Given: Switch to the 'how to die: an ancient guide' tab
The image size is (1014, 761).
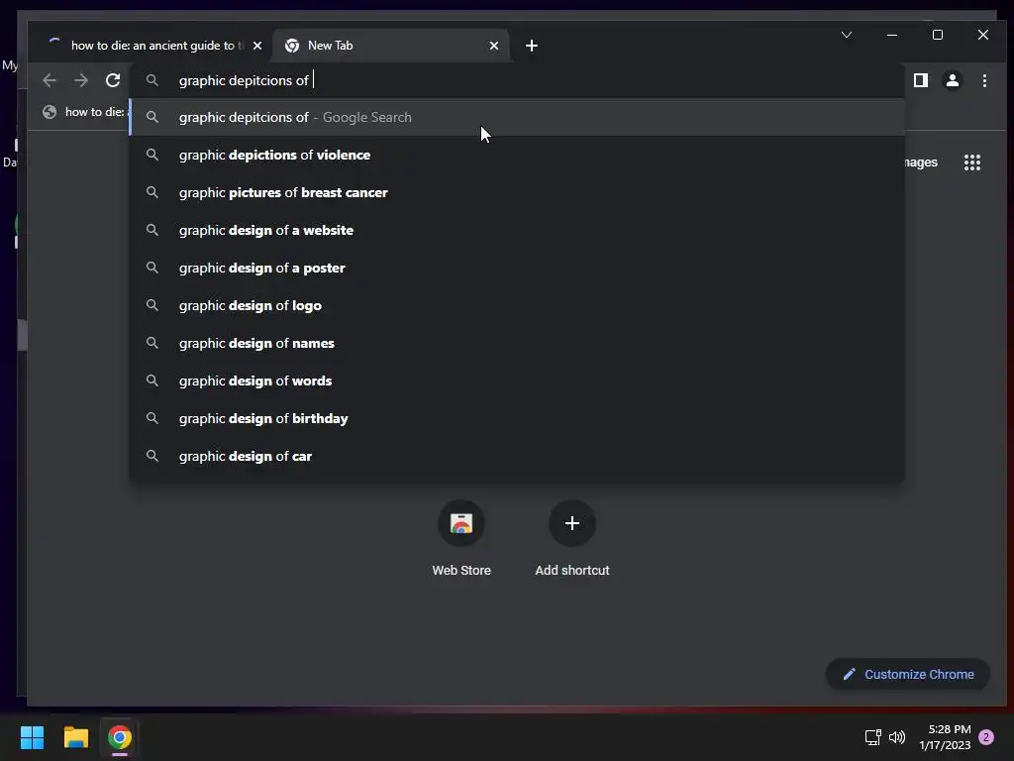Looking at the screenshot, I should tap(151, 46).
